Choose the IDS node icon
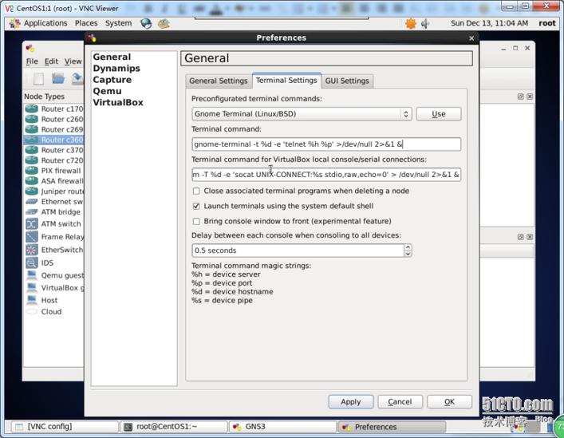 [31, 262]
